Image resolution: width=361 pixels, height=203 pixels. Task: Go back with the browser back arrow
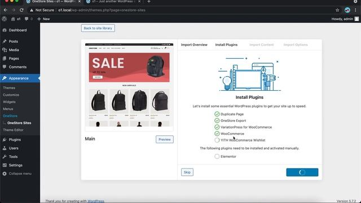pyautogui.click(x=5, y=10)
